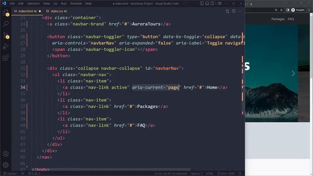
Task: Split the editor to the right
Action: (234, 11)
